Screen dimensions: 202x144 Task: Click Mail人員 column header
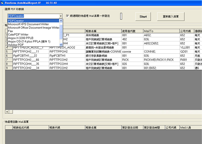click(x=191, y=128)
